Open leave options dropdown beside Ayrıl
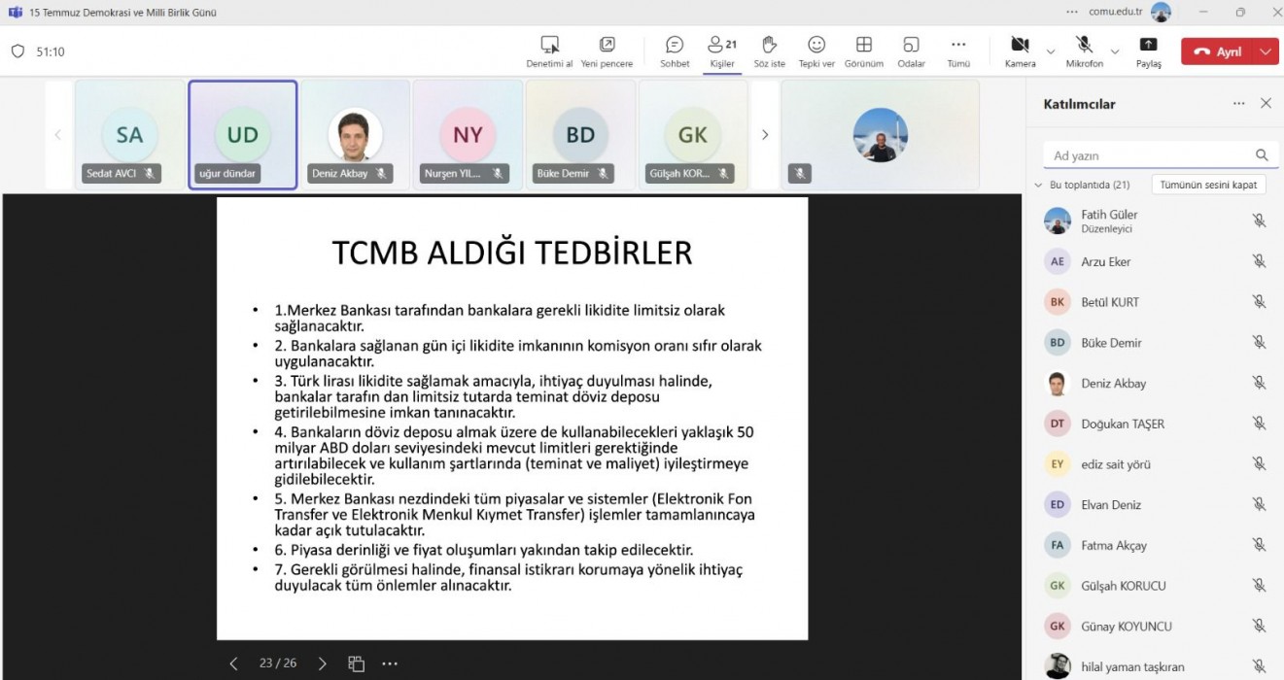The width and height of the screenshot is (1284, 680). (x=1267, y=51)
